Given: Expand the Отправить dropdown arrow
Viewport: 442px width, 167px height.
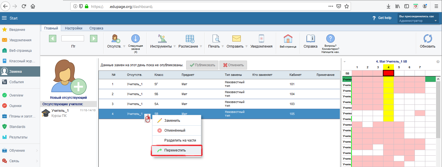Looking at the screenshot, I should 246,47.
